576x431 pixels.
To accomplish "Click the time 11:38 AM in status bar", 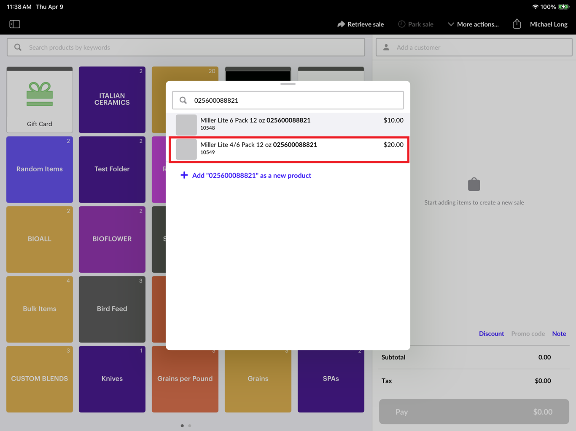I will 19,7.
